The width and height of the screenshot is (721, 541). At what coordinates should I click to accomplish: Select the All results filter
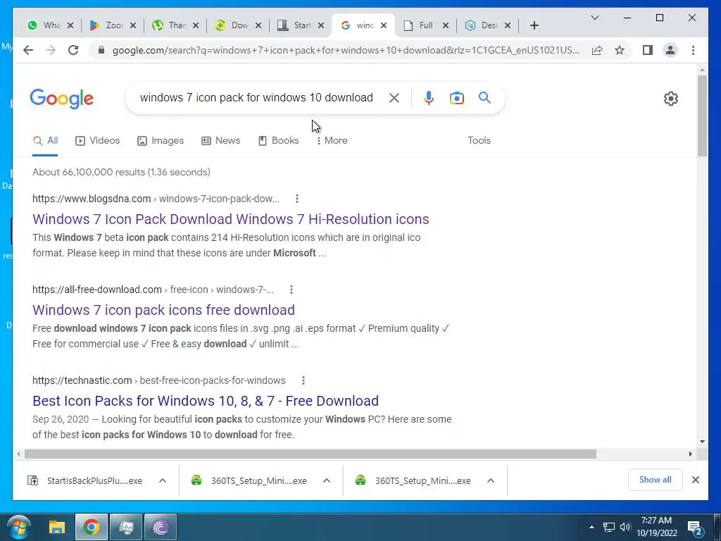45,141
